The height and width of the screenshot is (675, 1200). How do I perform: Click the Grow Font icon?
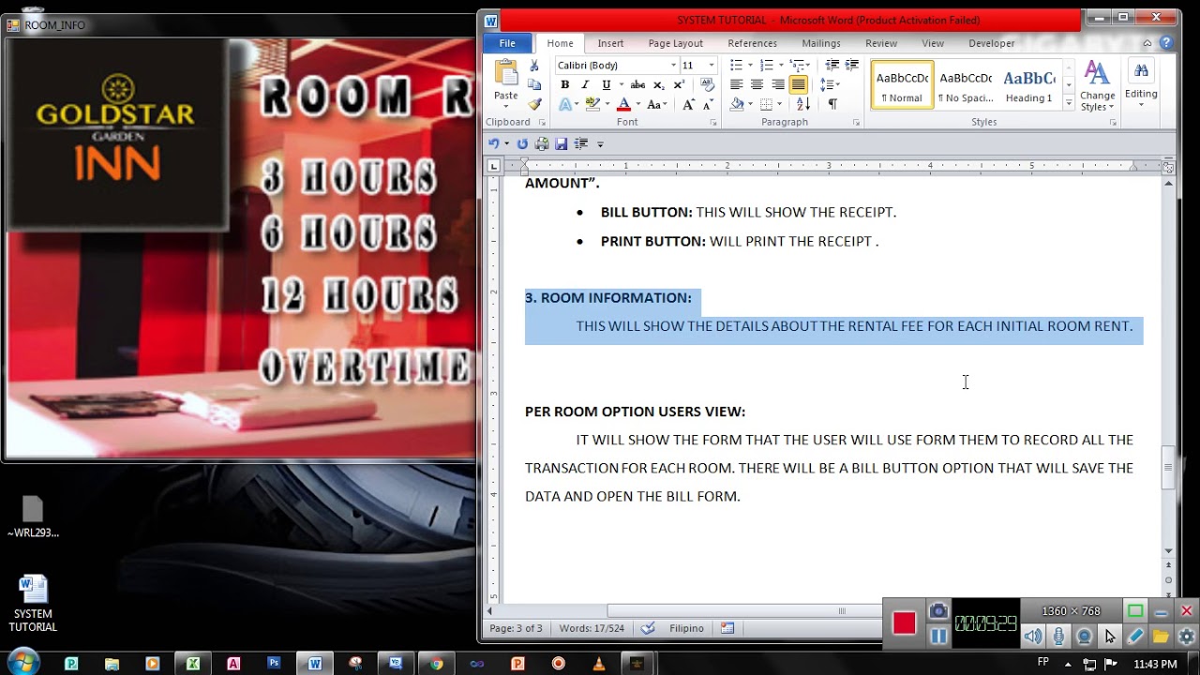pyautogui.click(x=687, y=104)
